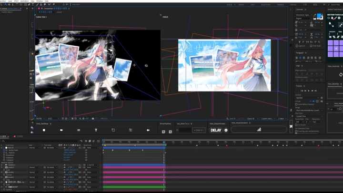
Task: Open the Window menu
Action: pos(40,1)
